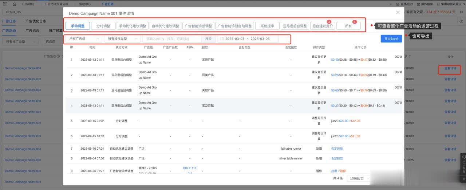
Task: Open 否定投放 link for silver table runner
Action: click(337, 158)
